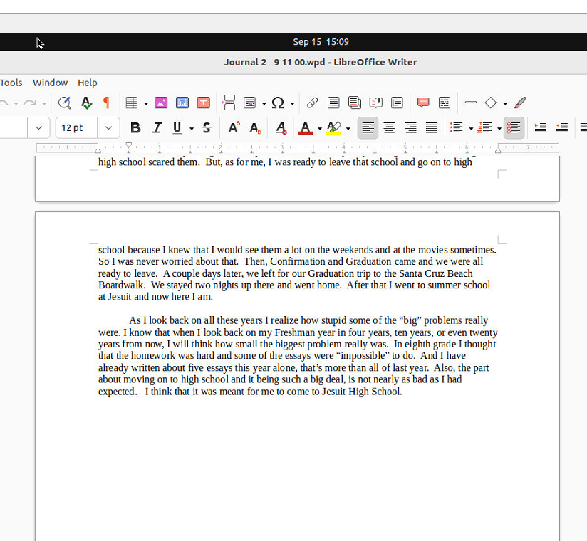The height and width of the screenshot is (541, 587).
Task: Center text horizontally
Action: (390, 128)
